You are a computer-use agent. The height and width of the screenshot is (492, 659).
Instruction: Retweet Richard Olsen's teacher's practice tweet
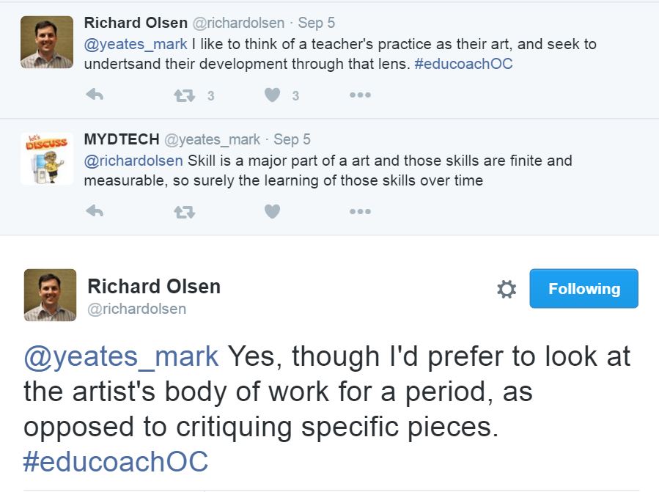(183, 95)
